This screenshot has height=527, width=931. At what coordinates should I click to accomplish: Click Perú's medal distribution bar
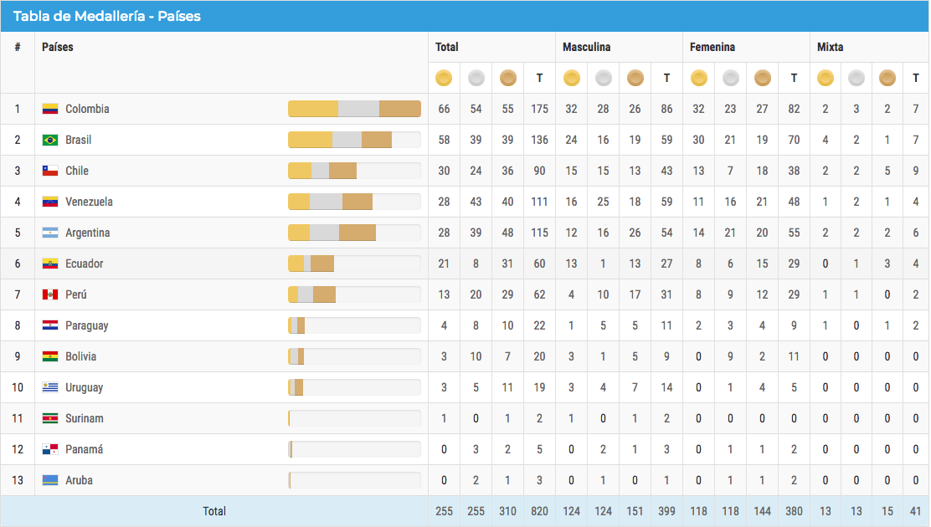[x=354, y=294]
